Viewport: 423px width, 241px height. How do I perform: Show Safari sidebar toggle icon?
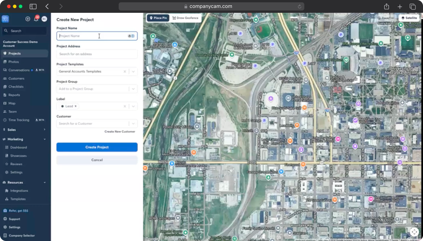[x=33, y=6]
